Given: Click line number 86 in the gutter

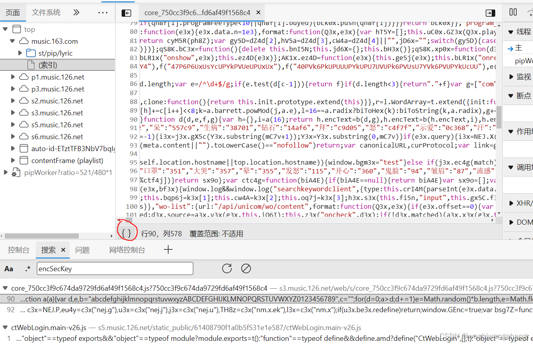Looking at the screenshot, I should pos(133,84).
